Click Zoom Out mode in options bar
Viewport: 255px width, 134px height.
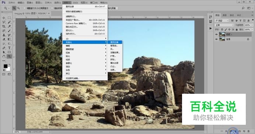pos(18,8)
